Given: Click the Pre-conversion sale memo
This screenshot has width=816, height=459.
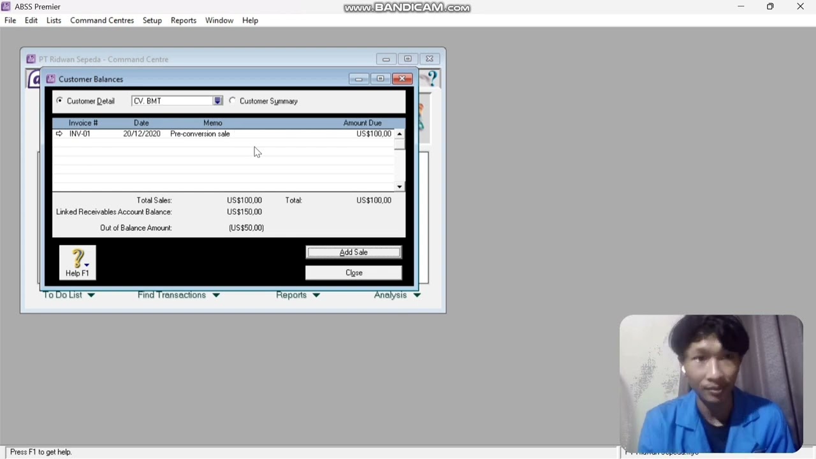Looking at the screenshot, I should 200,134.
